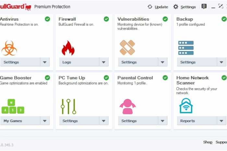
Task: Expand the dropdown arrow next to My Games
Action: (x=45, y=121)
